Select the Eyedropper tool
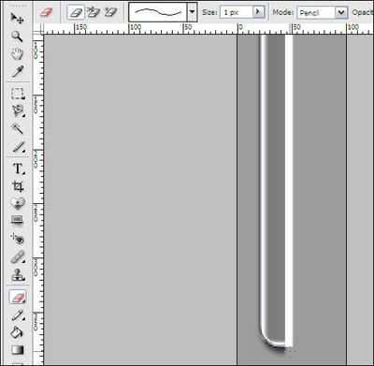The image size is (374, 366). (x=18, y=72)
